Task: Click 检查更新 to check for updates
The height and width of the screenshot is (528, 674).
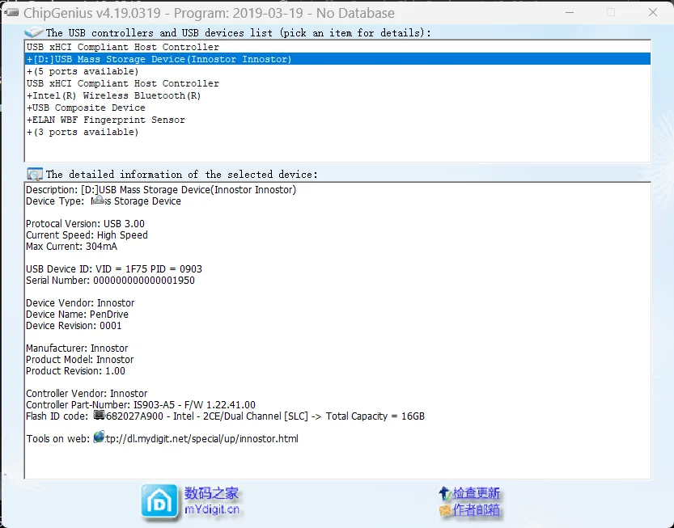Action: [476, 493]
